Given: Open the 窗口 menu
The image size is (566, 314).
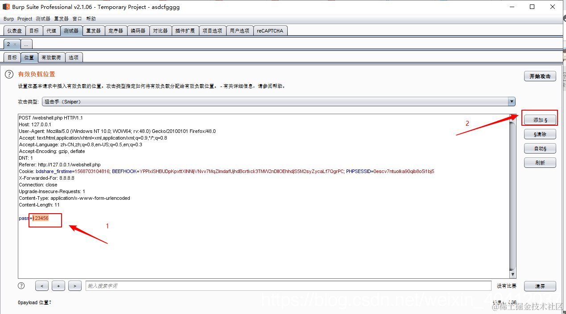Looking at the screenshot, I should click(x=77, y=19).
